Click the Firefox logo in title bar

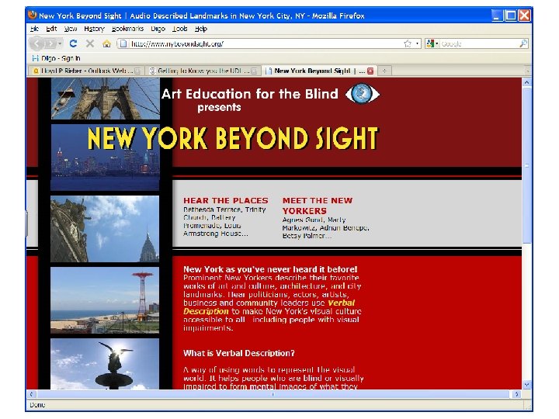tap(33, 15)
